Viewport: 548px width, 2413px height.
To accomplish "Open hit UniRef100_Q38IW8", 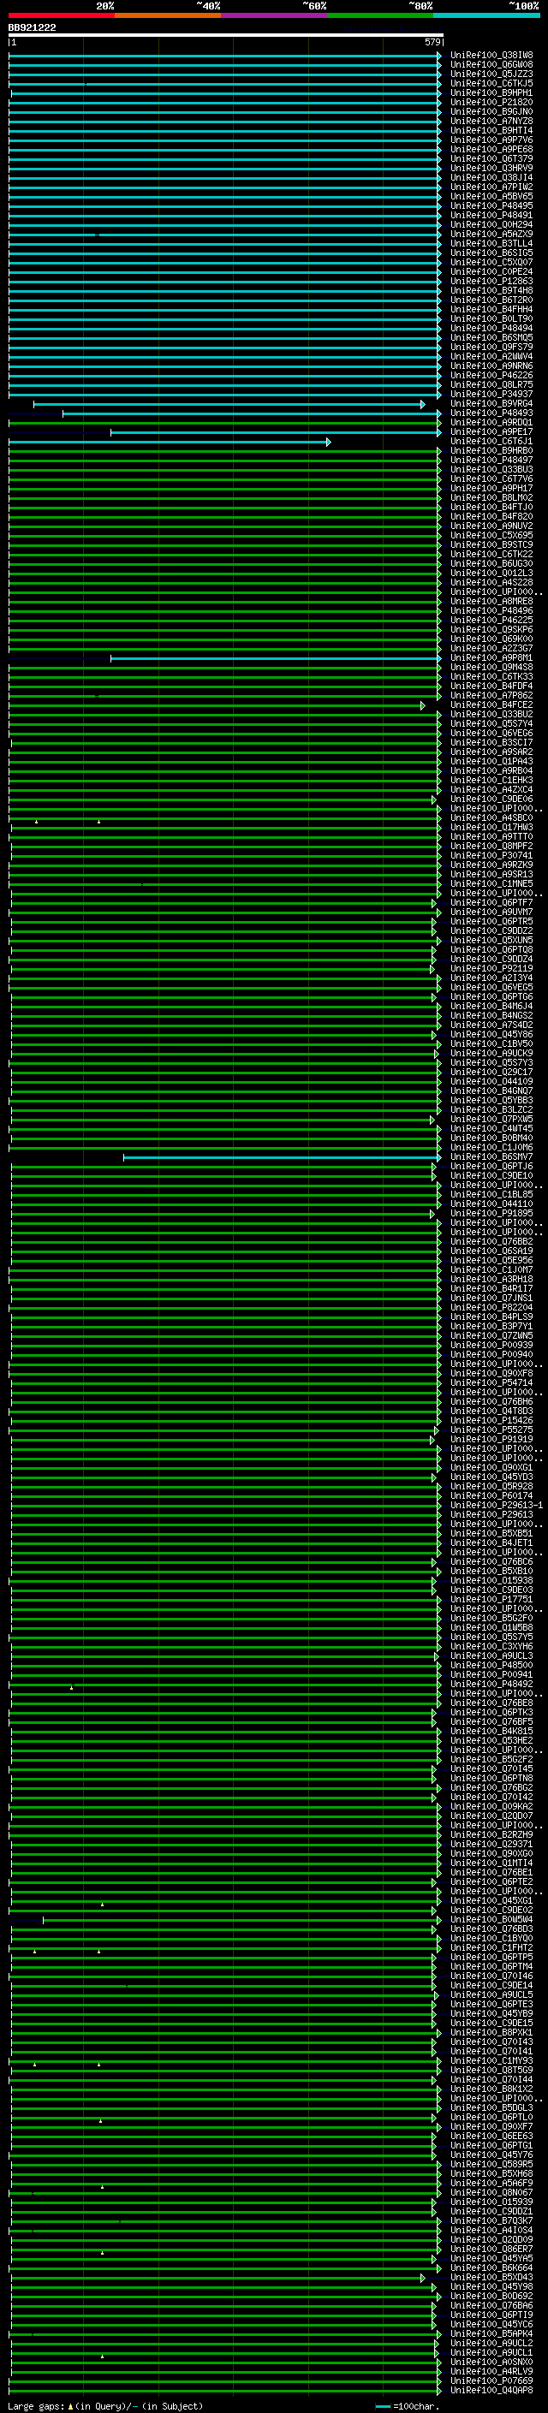I will (x=491, y=56).
